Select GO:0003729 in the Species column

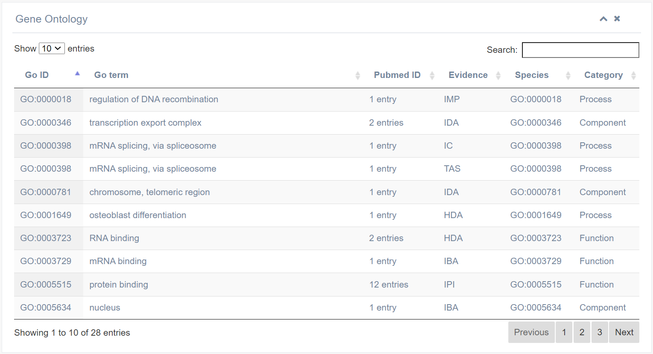pyautogui.click(x=536, y=261)
